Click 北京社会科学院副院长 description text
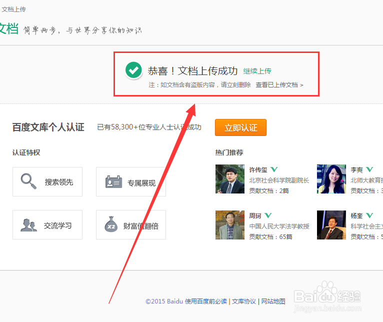383x322 pixels. [x=279, y=180]
